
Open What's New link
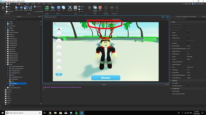coord(187,4)
